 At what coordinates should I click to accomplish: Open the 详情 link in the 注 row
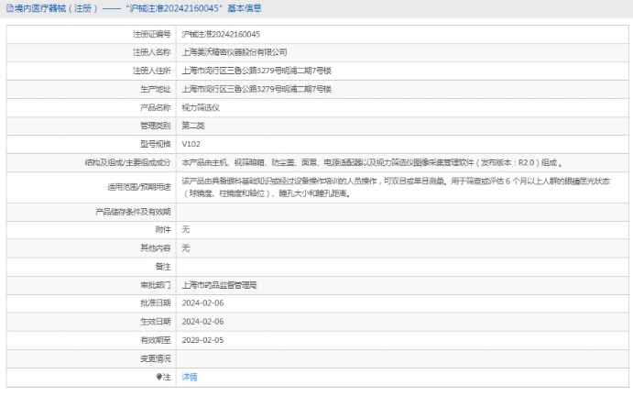190,377
